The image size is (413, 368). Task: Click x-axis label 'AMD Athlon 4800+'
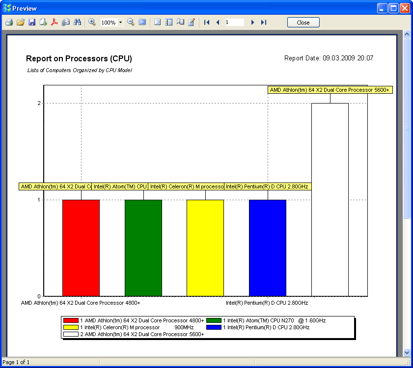[81, 303]
